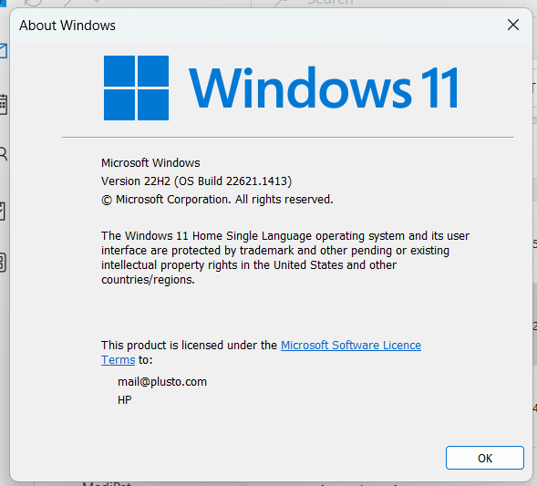Click the calendar icon in background sidebar

point(3,105)
